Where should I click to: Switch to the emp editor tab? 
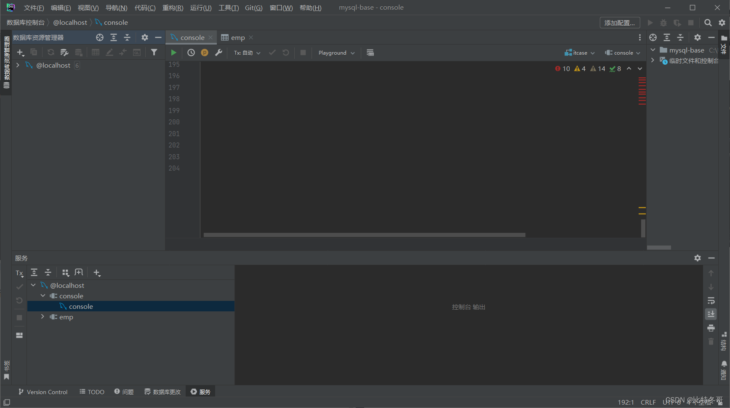pos(237,37)
